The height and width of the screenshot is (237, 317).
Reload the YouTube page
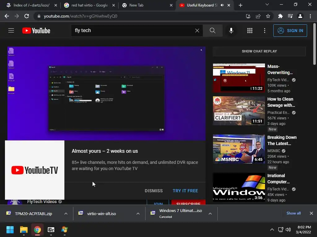click(x=27, y=16)
